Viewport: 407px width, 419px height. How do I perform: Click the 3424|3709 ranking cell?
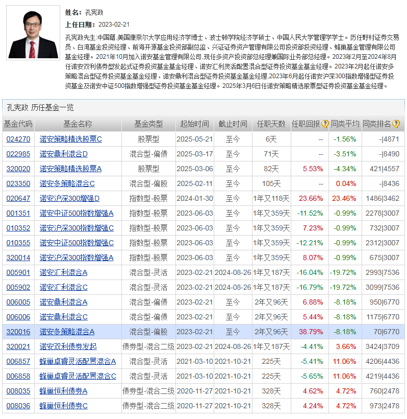tap(383, 346)
